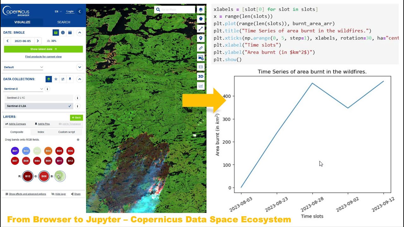Collapse the Data Collections section

coord(80,79)
